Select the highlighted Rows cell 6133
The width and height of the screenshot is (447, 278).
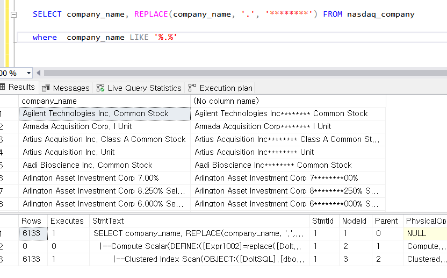pos(33,233)
